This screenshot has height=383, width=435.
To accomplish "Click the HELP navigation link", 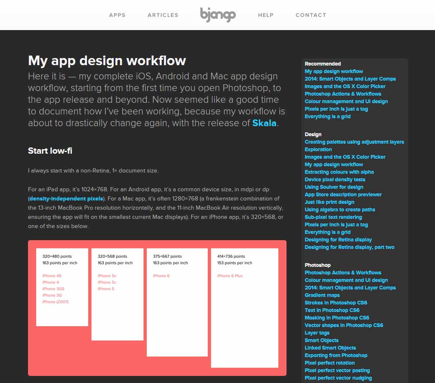I will pyautogui.click(x=266, y=15).
